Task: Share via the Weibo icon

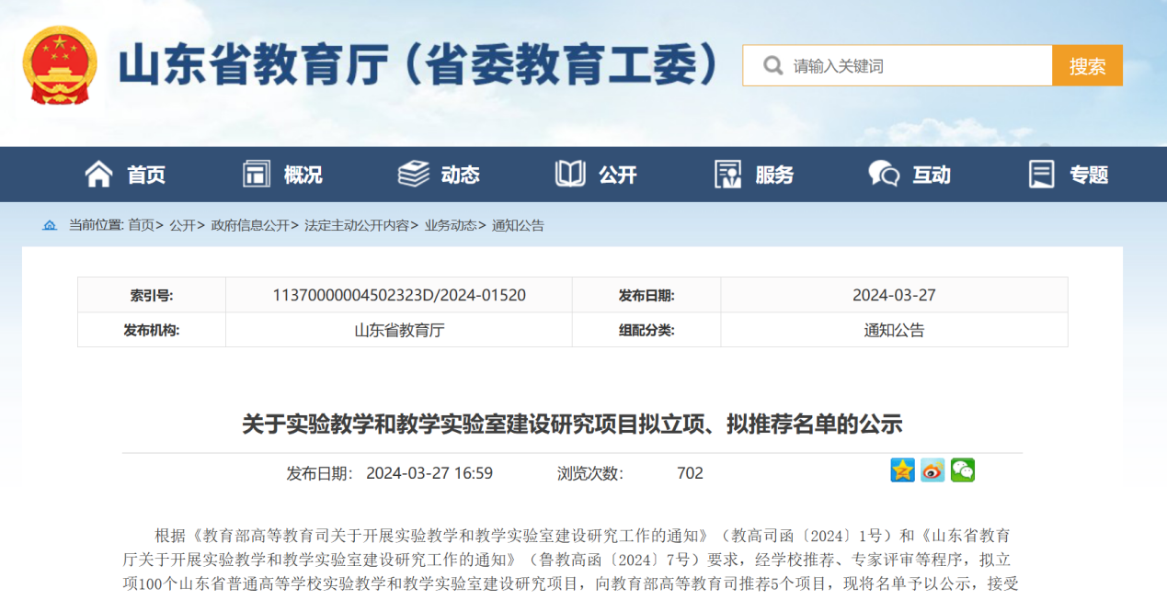Action: (x=932, y=470)
